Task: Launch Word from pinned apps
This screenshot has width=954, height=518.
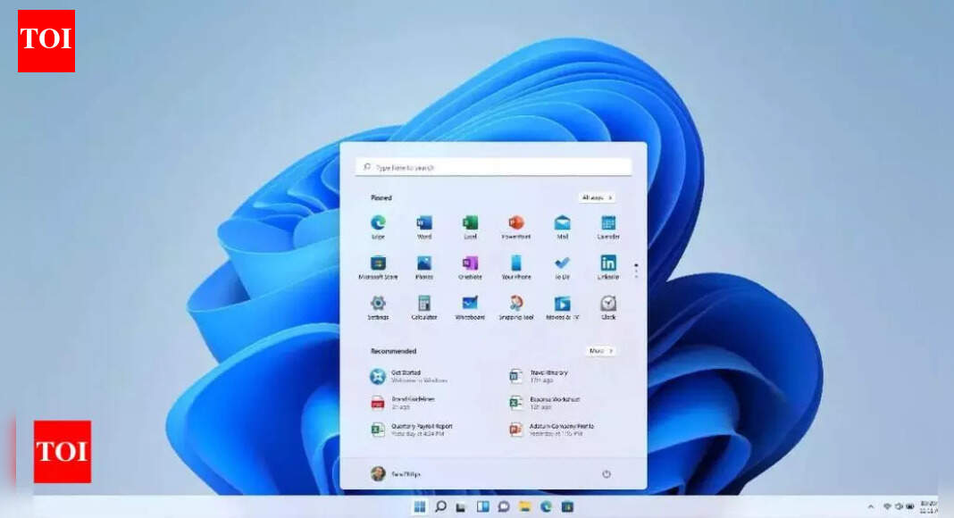Action: 424,227
